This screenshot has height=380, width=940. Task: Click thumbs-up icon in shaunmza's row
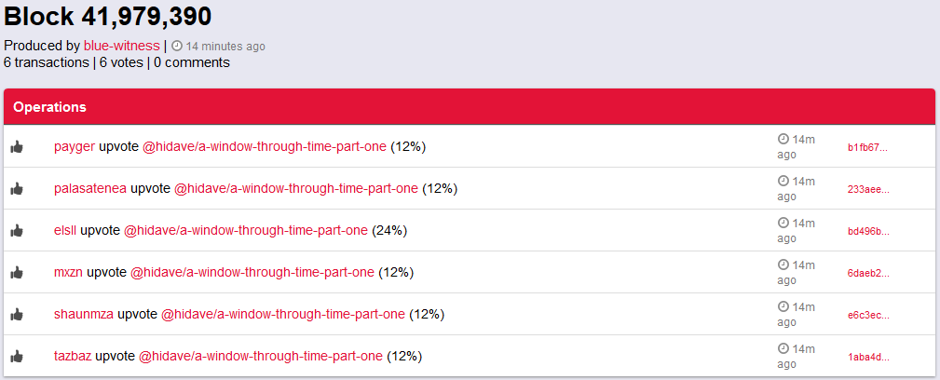pyautogui.click(x=17, y=314)
